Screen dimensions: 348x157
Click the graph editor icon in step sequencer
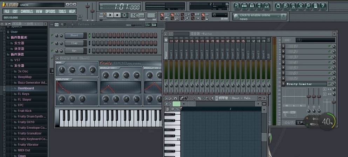pyautogui.click(x=148, y=25)
